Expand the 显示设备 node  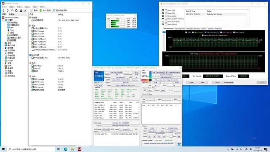point(3,51)
